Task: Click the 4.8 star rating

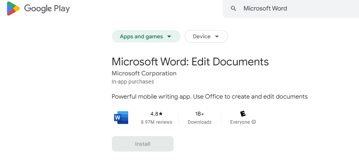Action: (x=157, y=114)
